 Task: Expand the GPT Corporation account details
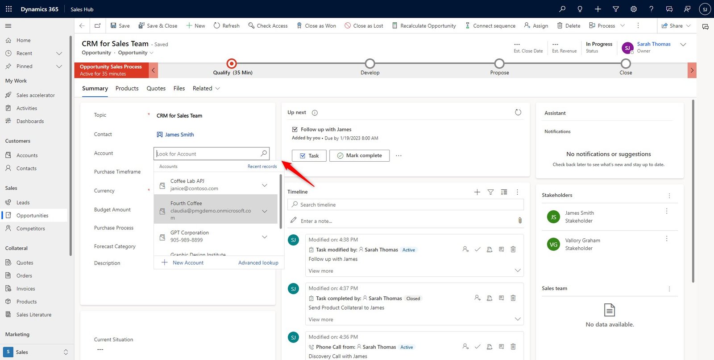tap(265, 237)
